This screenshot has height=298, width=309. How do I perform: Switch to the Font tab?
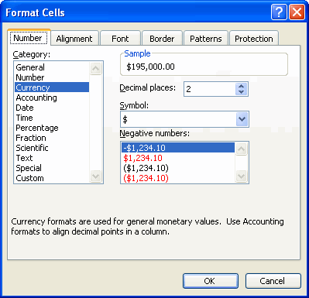[x=120, y=39]
